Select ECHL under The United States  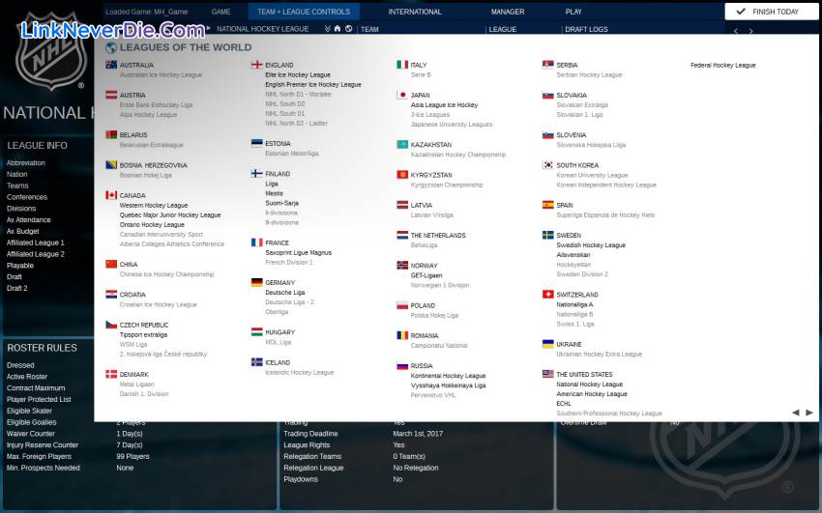coord(564,404)
